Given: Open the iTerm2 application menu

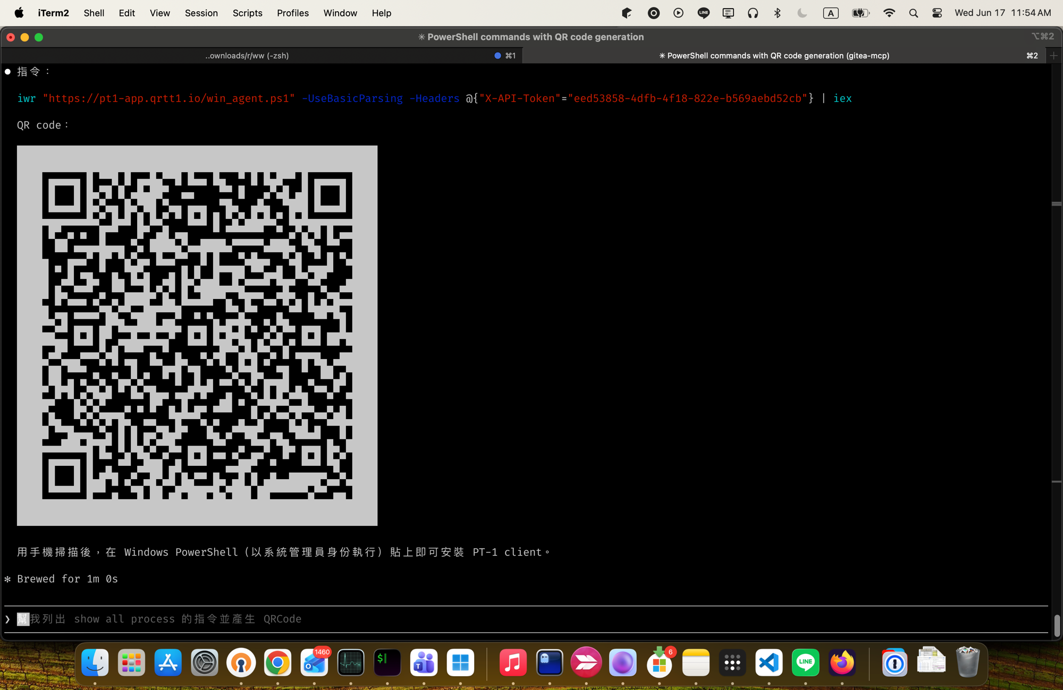Looking at the screenshot, I should pos(53,13).
